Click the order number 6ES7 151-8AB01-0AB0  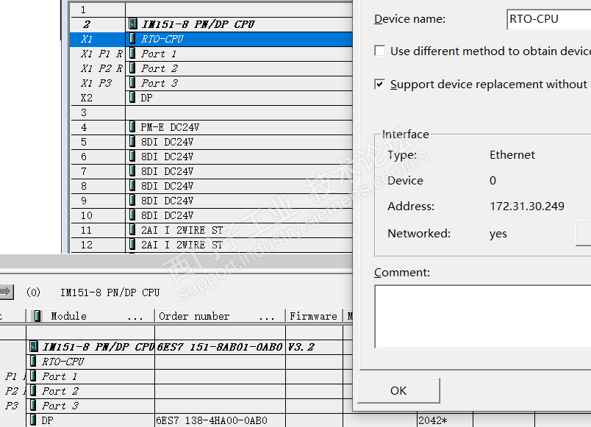[219, 347]
